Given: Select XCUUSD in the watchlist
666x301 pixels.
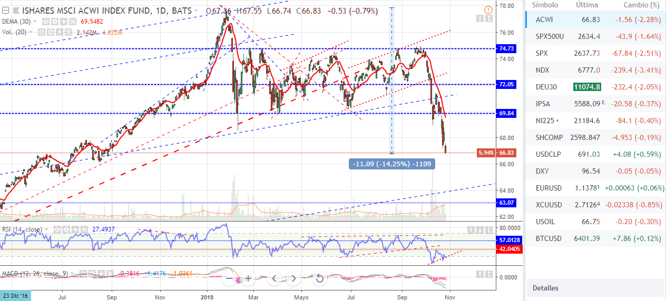Looking at the screenshot, I should point(595,205).
